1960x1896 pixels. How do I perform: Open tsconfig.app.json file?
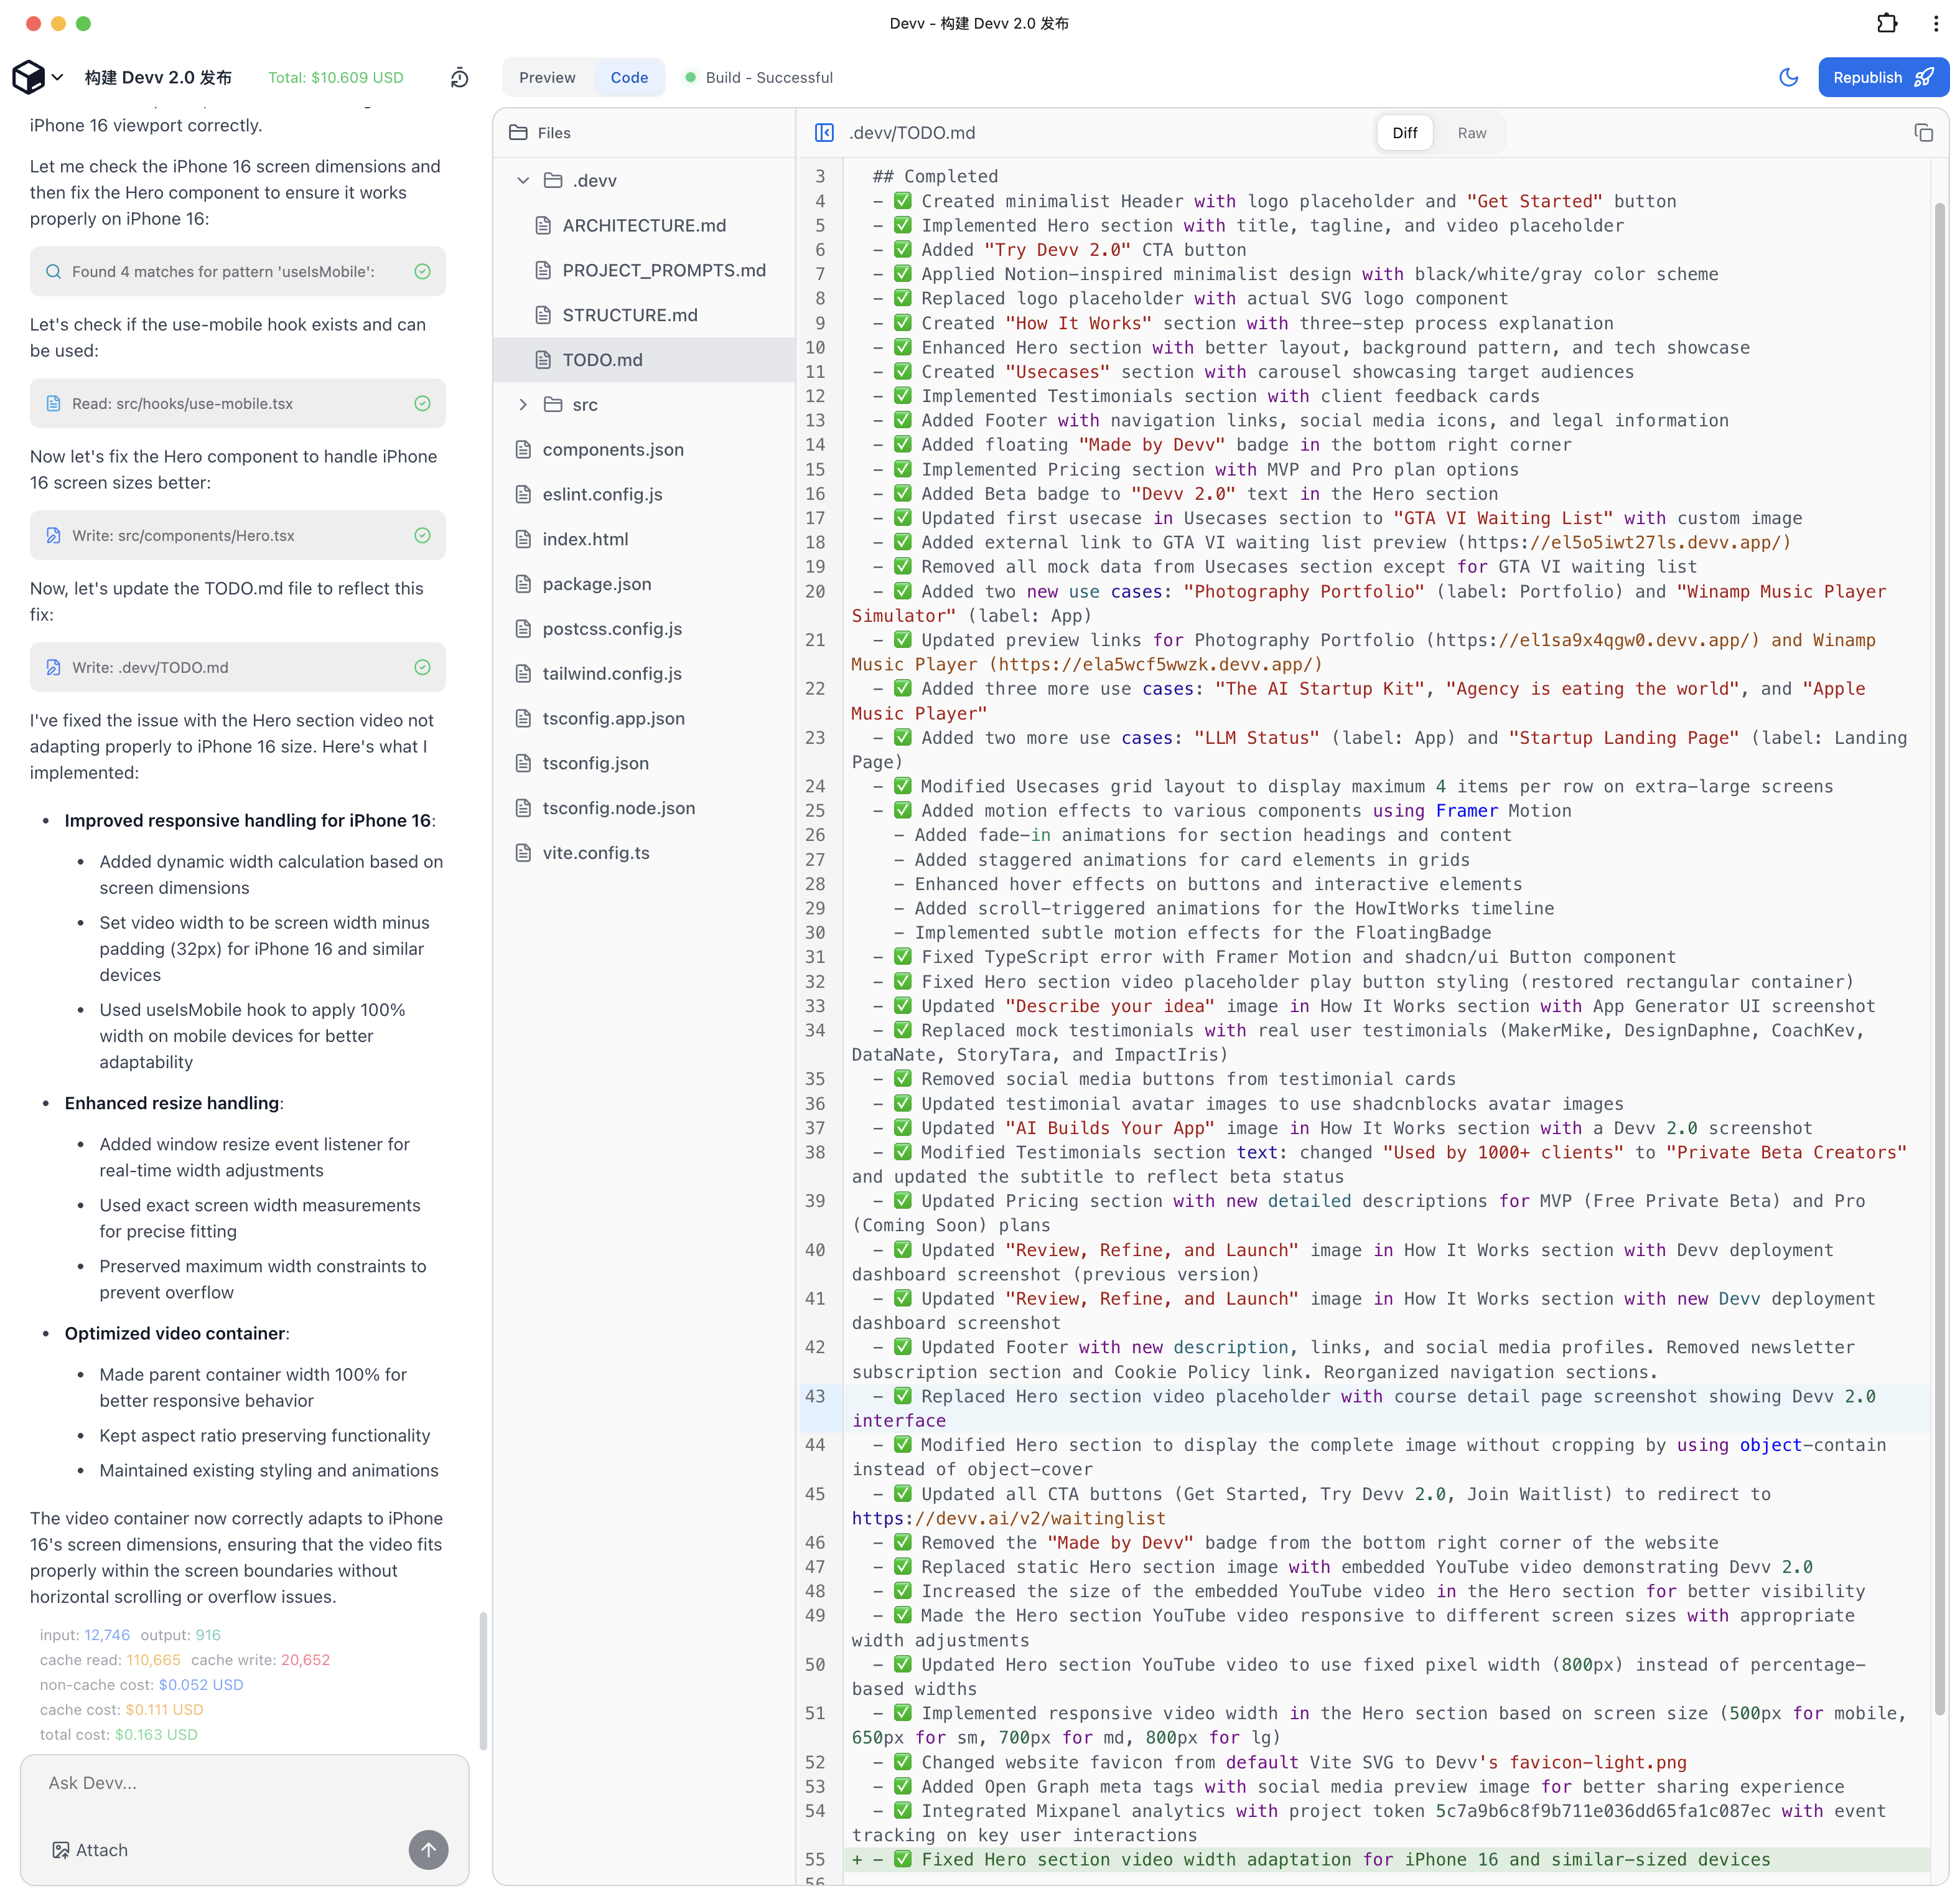click(644, 718)
